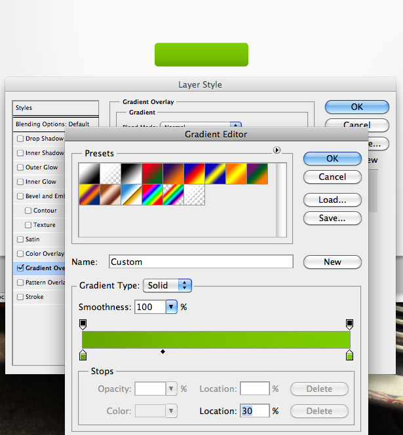Select the right opacity stop above gradient bar
This screenshot has width=403, height=435.
(x=349, y=324)
